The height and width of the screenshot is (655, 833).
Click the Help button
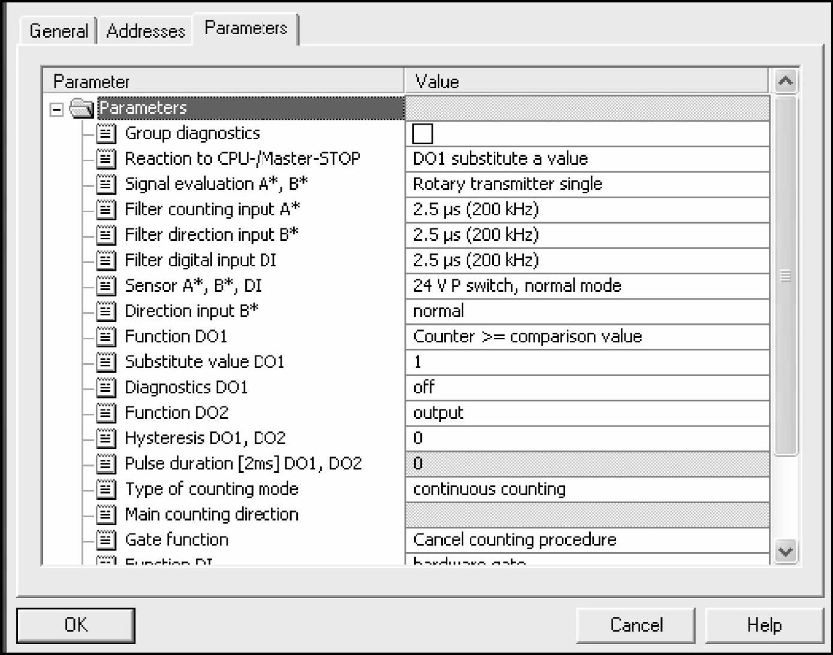click(763, 625)
